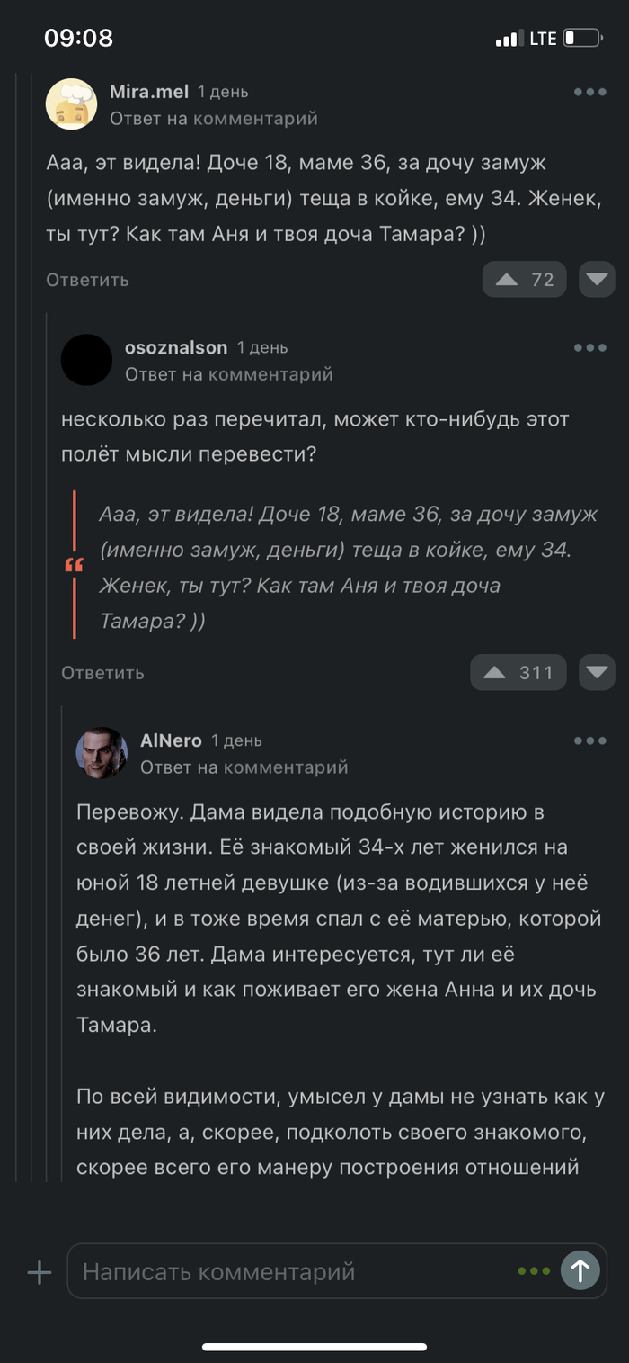
Task: Tap the LTE indicator in the status bar
Action: [x=543, y=38]
